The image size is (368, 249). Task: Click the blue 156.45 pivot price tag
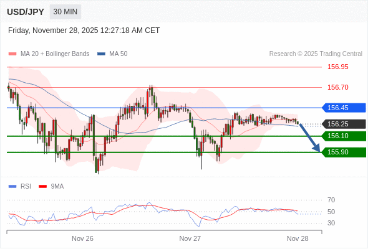point(344,108)
